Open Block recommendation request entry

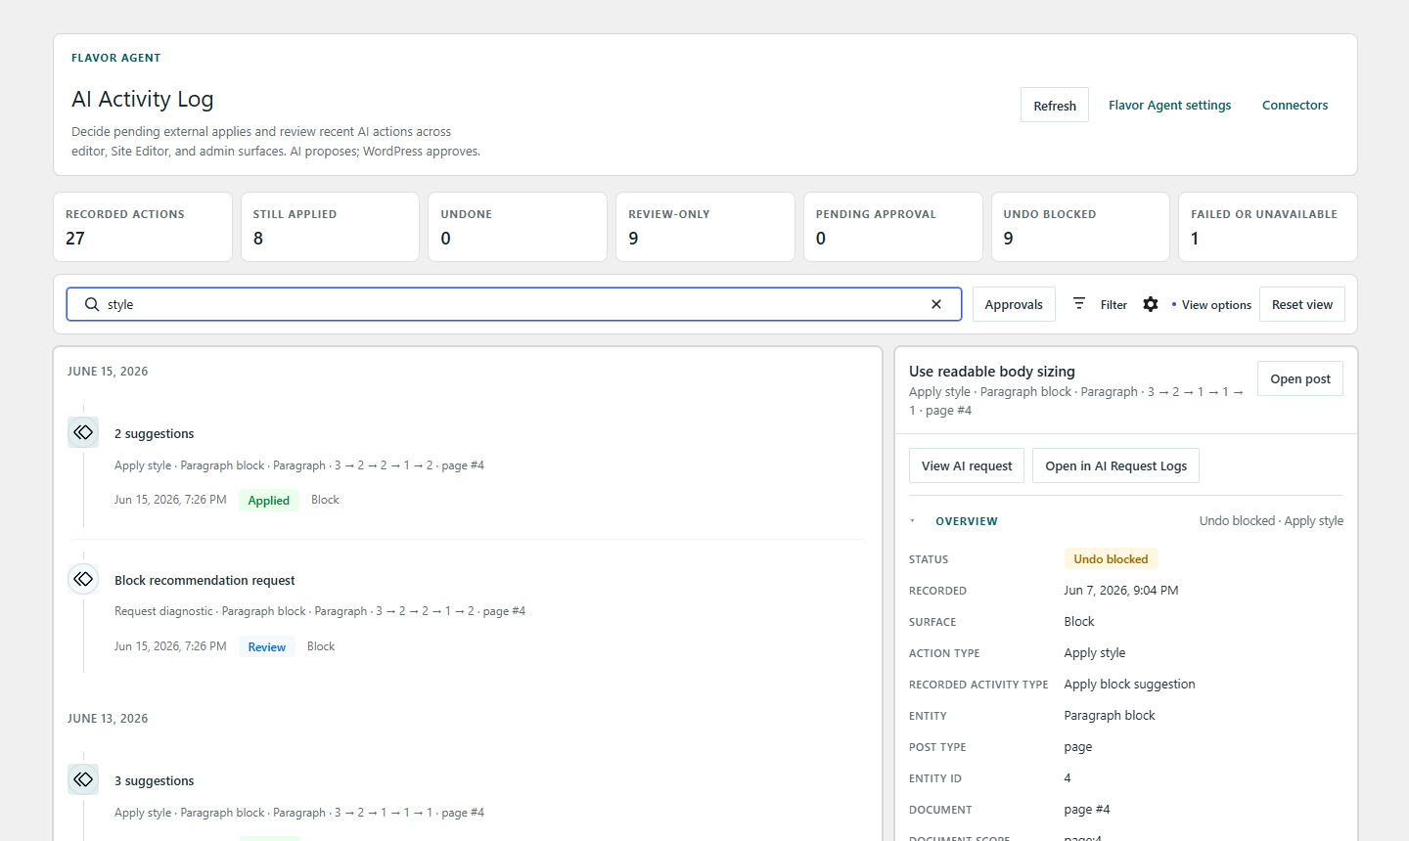pyautogui.click(x=205, y=580)
